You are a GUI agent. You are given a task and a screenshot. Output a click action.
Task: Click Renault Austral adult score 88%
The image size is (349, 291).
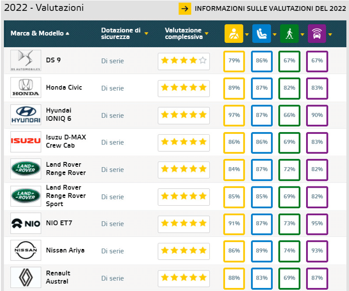click(x=234, y=279)
